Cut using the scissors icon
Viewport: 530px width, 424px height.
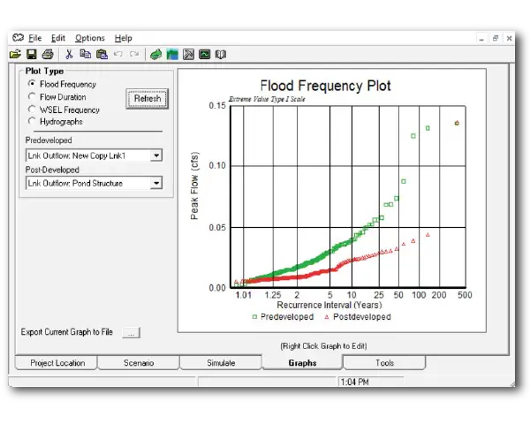coord(69,54)
